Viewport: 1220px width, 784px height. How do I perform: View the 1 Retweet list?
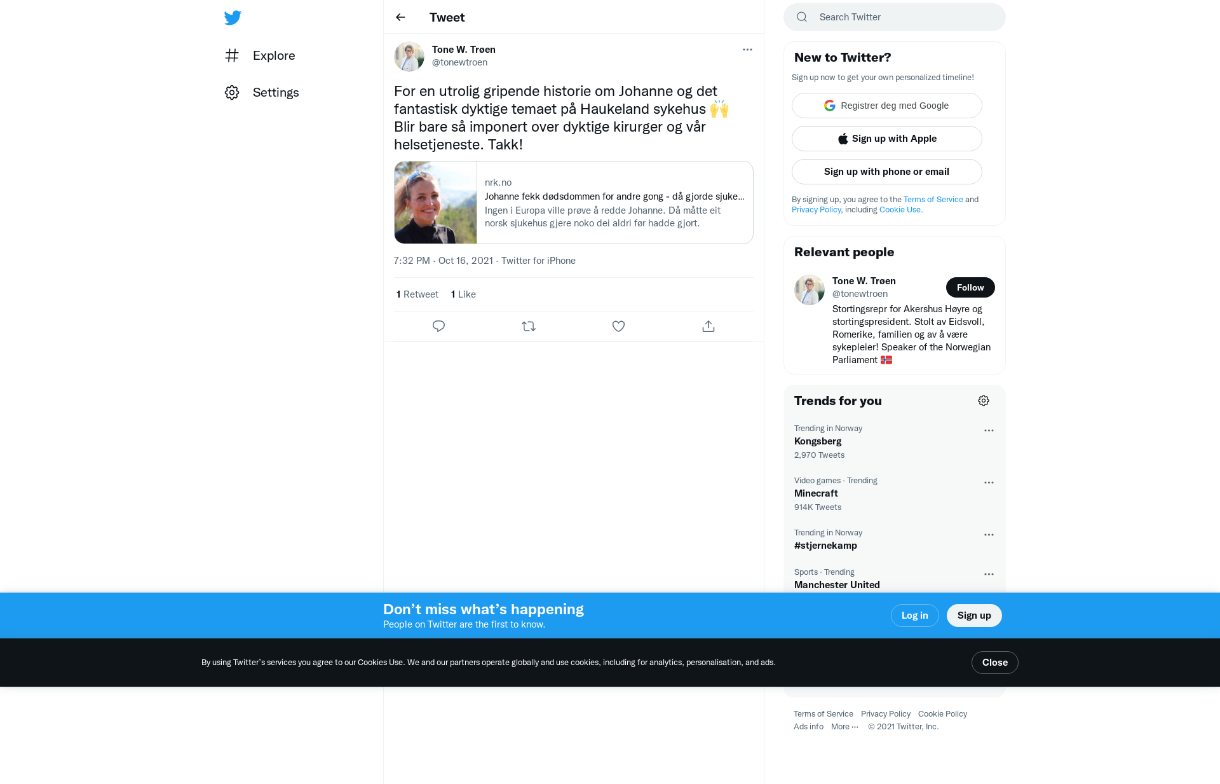tap(417, 294)
